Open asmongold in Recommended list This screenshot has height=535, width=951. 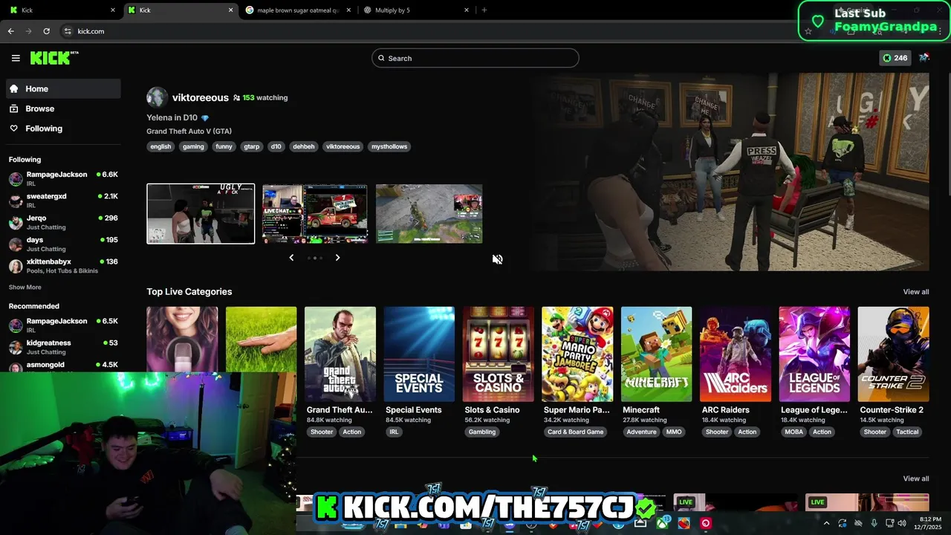tap(63, 366)
